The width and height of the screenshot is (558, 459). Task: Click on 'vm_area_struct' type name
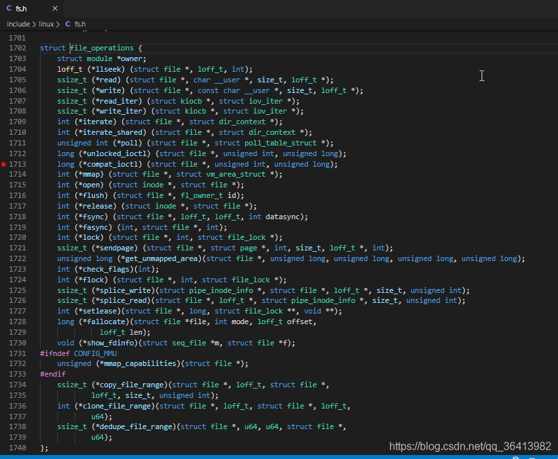coord(236,174)
